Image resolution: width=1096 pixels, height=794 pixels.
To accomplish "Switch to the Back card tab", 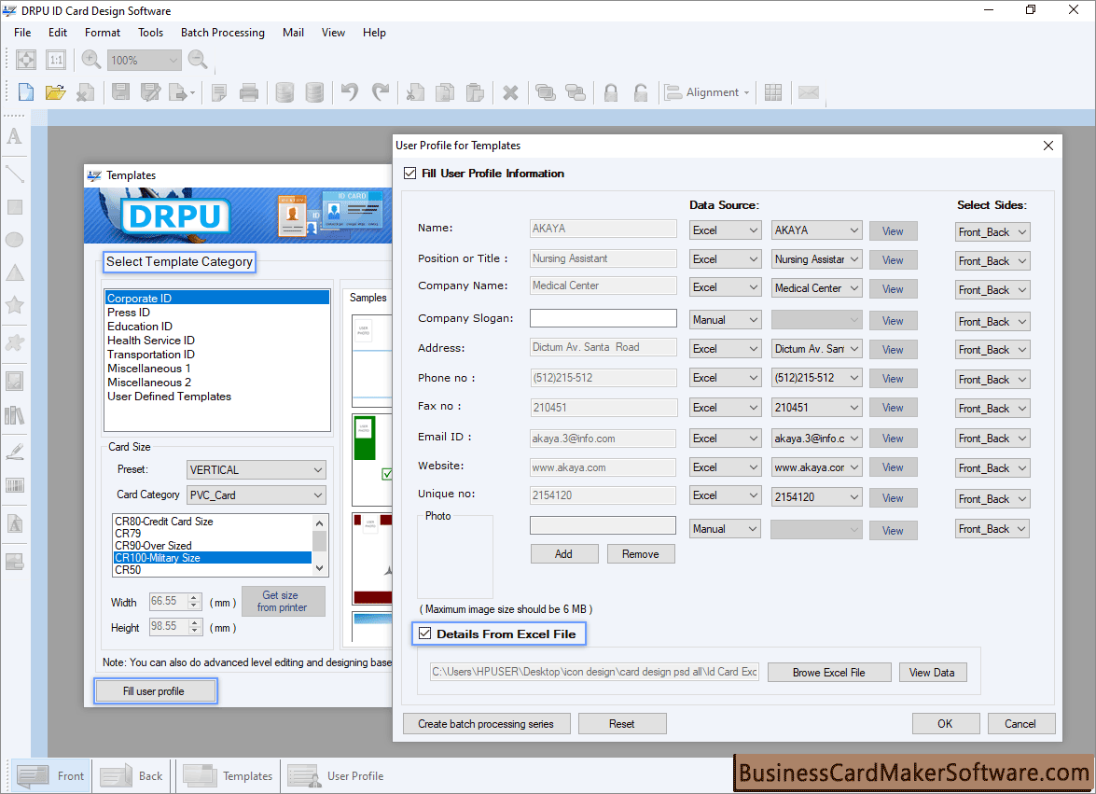I will pyautogui.click(x=131, y=775).
